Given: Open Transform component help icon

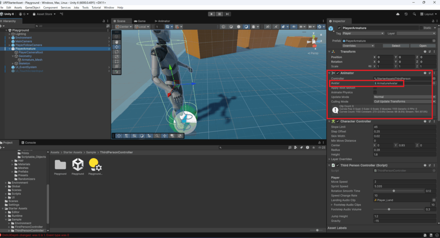Looking at the screenshot, I should pyautogui.click(x=425, y=52).
